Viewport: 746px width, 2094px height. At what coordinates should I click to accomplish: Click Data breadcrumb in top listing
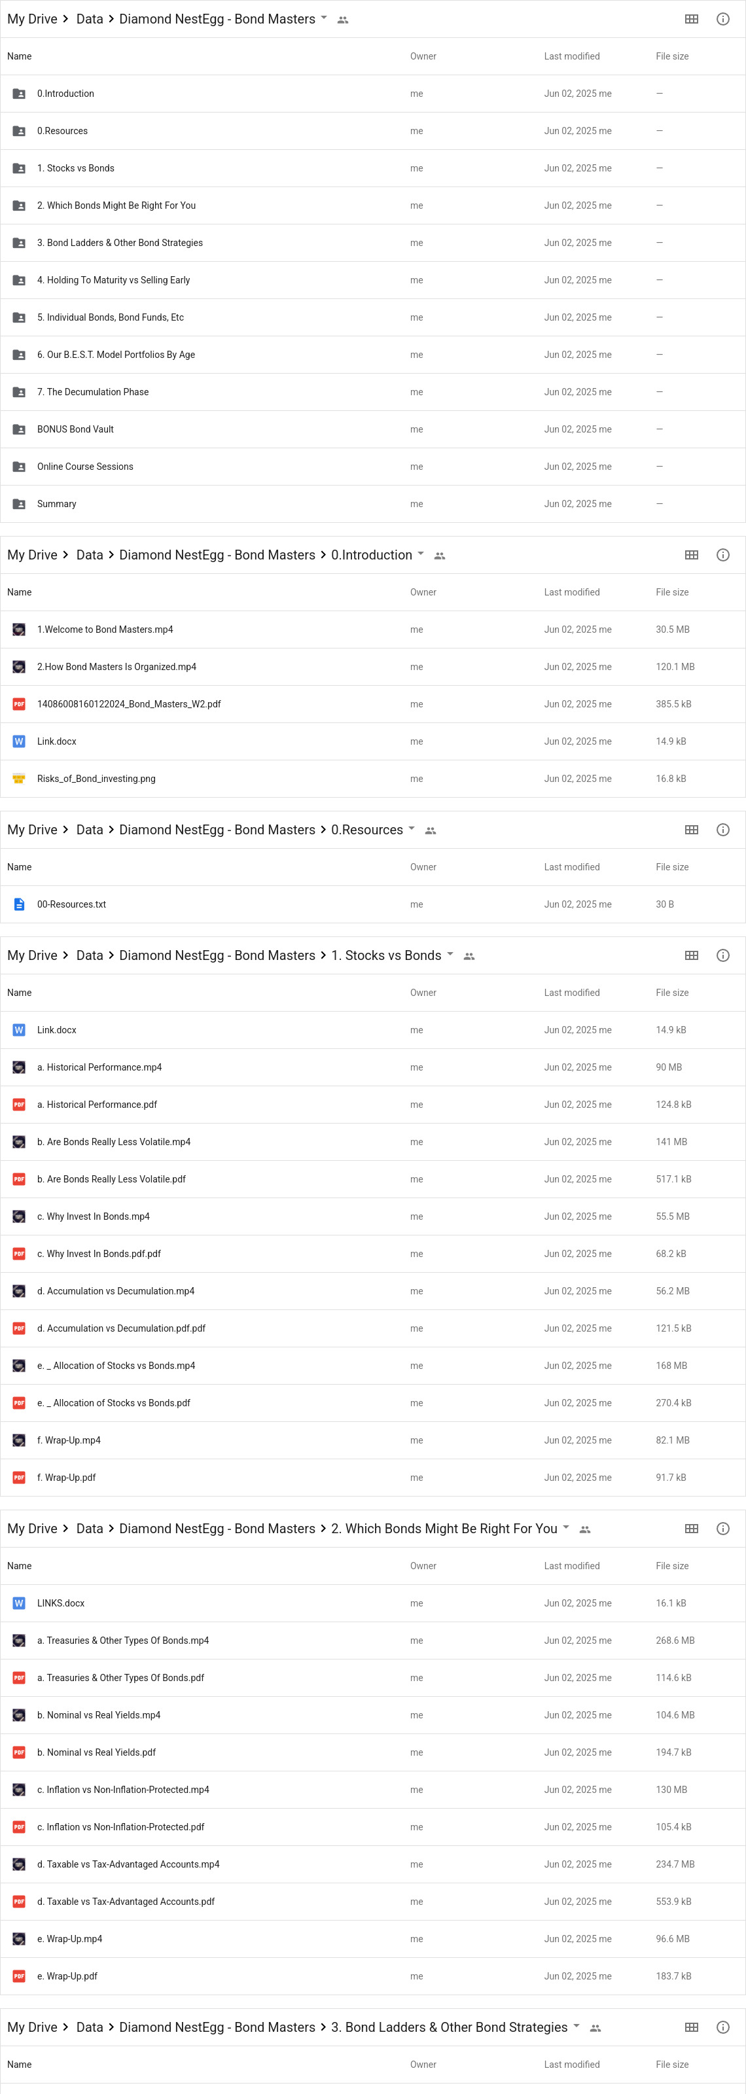pyautogui.click(x=90, y=19)
